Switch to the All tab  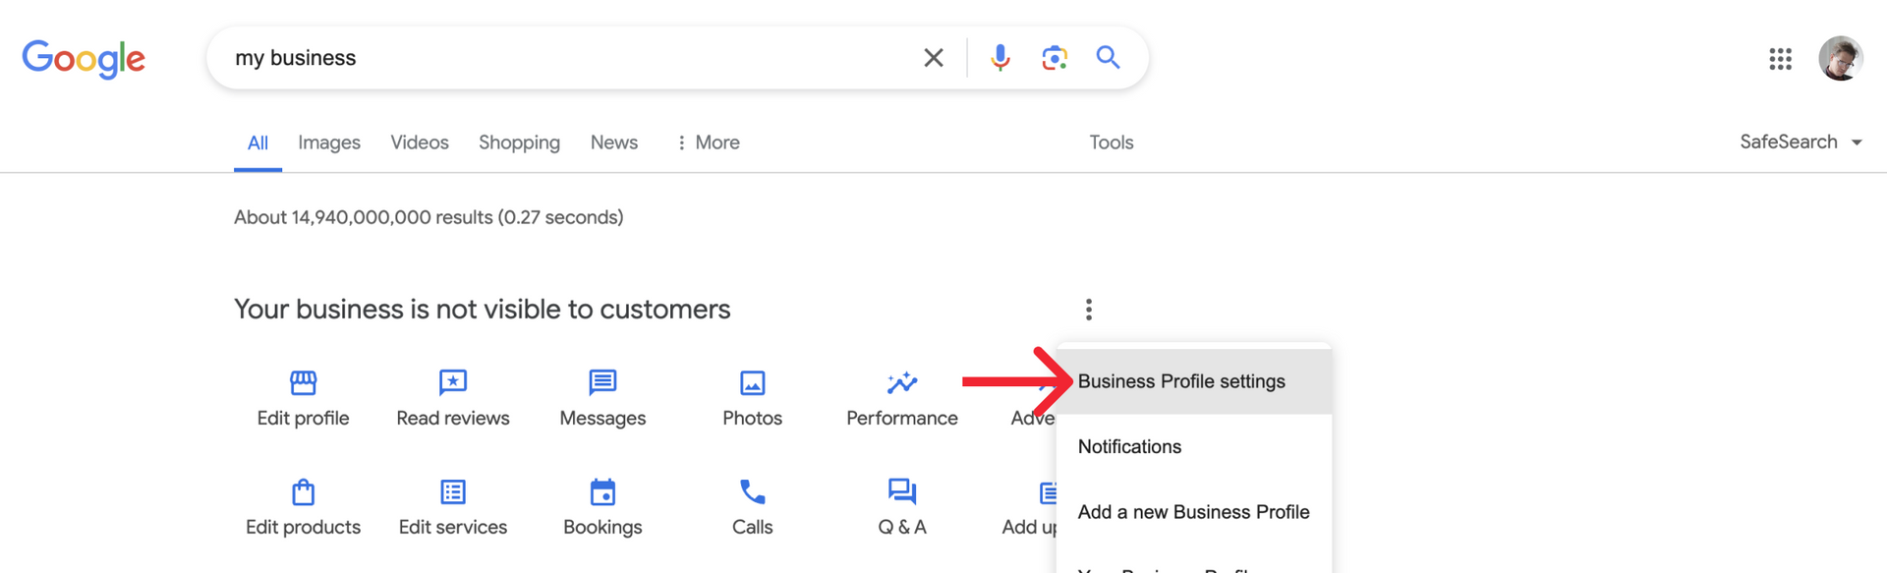click(x=257, y=143)
